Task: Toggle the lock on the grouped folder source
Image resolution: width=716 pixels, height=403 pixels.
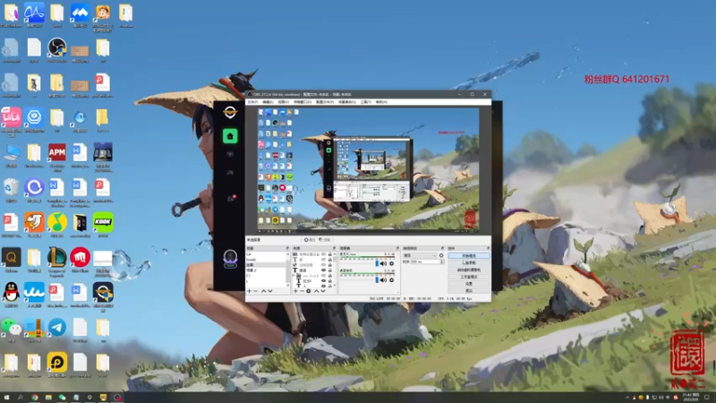Action: 329,276
